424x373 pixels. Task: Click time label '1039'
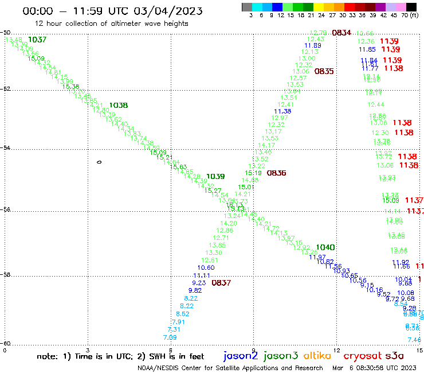tap(215, 177)
